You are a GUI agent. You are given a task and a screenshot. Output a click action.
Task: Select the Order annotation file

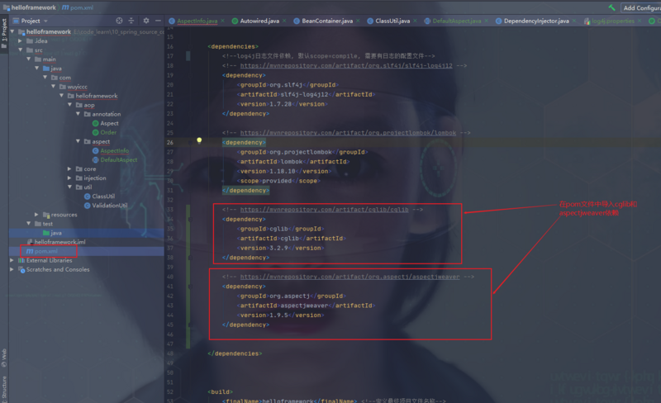(x=105, y=132)
